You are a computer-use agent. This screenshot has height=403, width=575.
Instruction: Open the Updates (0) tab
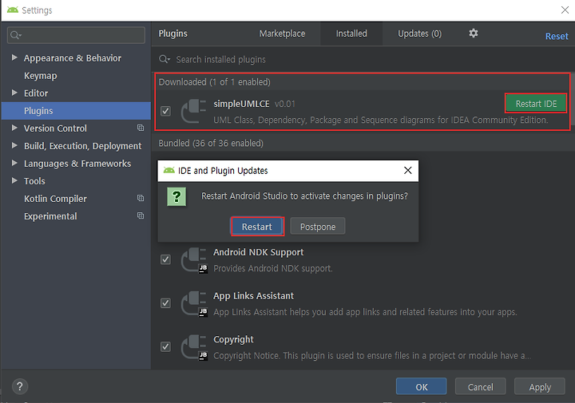(419, 34)
